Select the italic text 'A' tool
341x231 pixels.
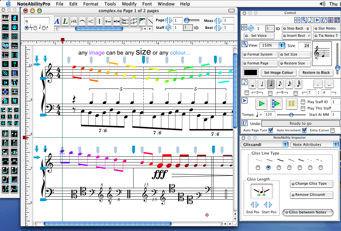(57, 21)
